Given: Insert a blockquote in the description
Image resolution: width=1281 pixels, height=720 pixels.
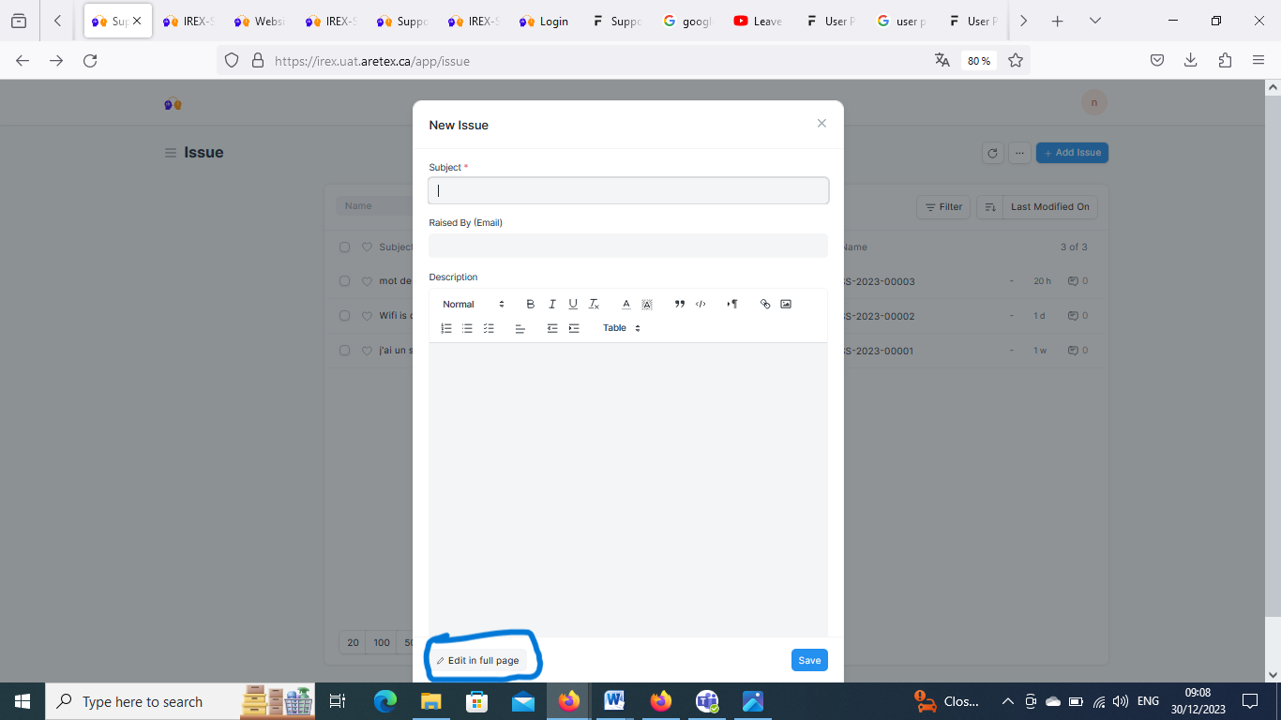Looking at the screenshot, I should 679,304.
